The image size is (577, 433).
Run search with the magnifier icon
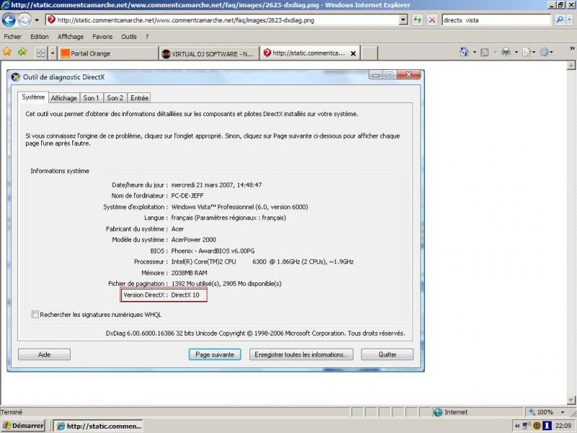560,20
